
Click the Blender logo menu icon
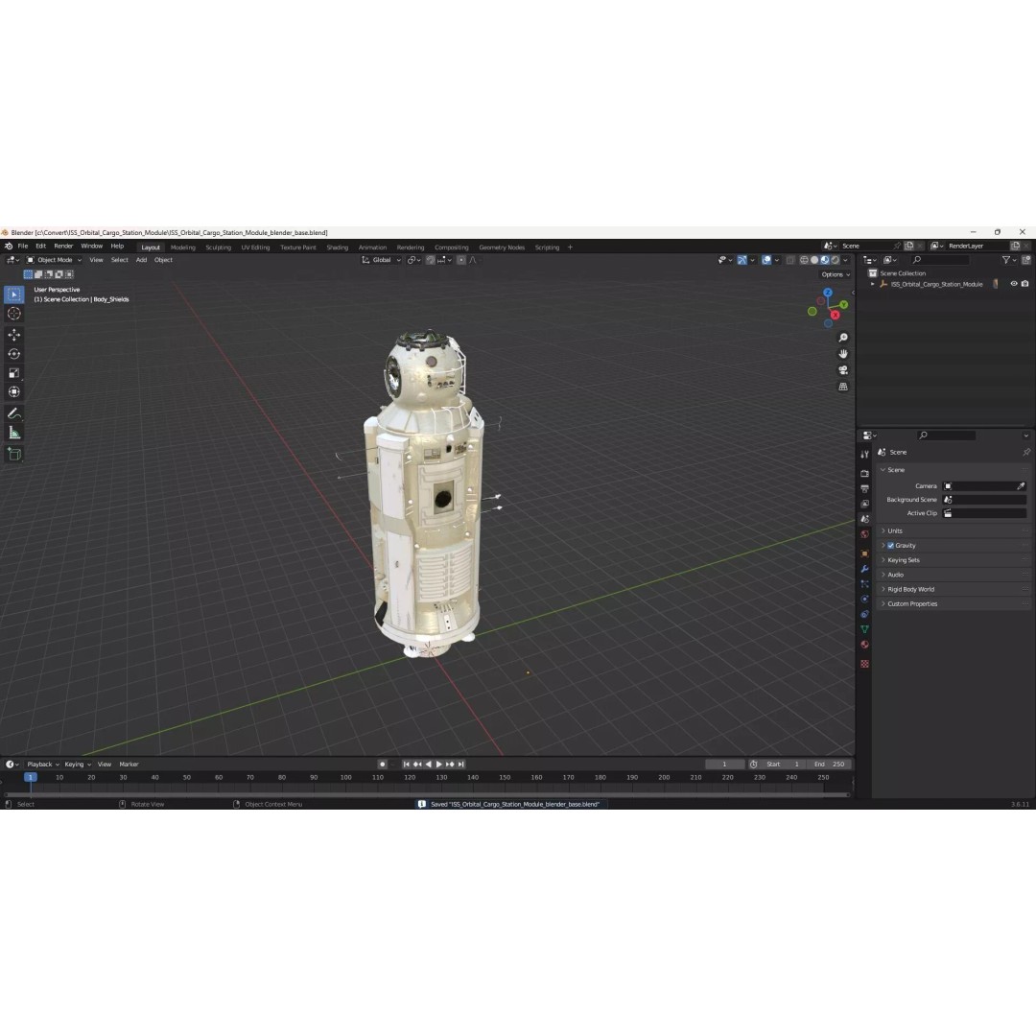click(9, 247)
